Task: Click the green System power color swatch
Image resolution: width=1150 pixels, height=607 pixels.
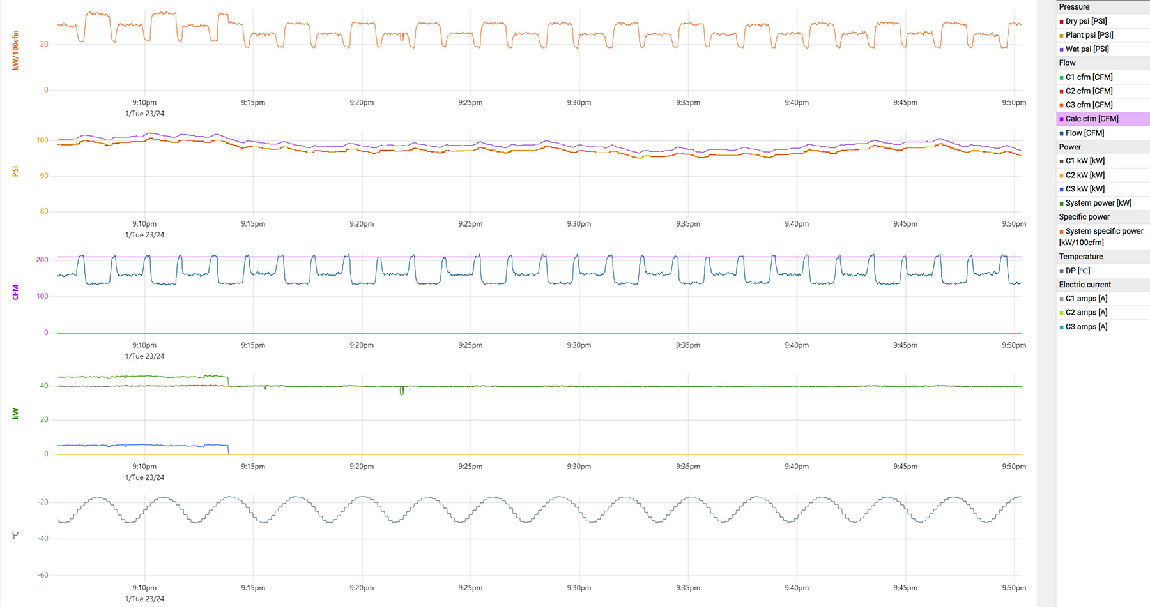Action: coord(1061,204)
